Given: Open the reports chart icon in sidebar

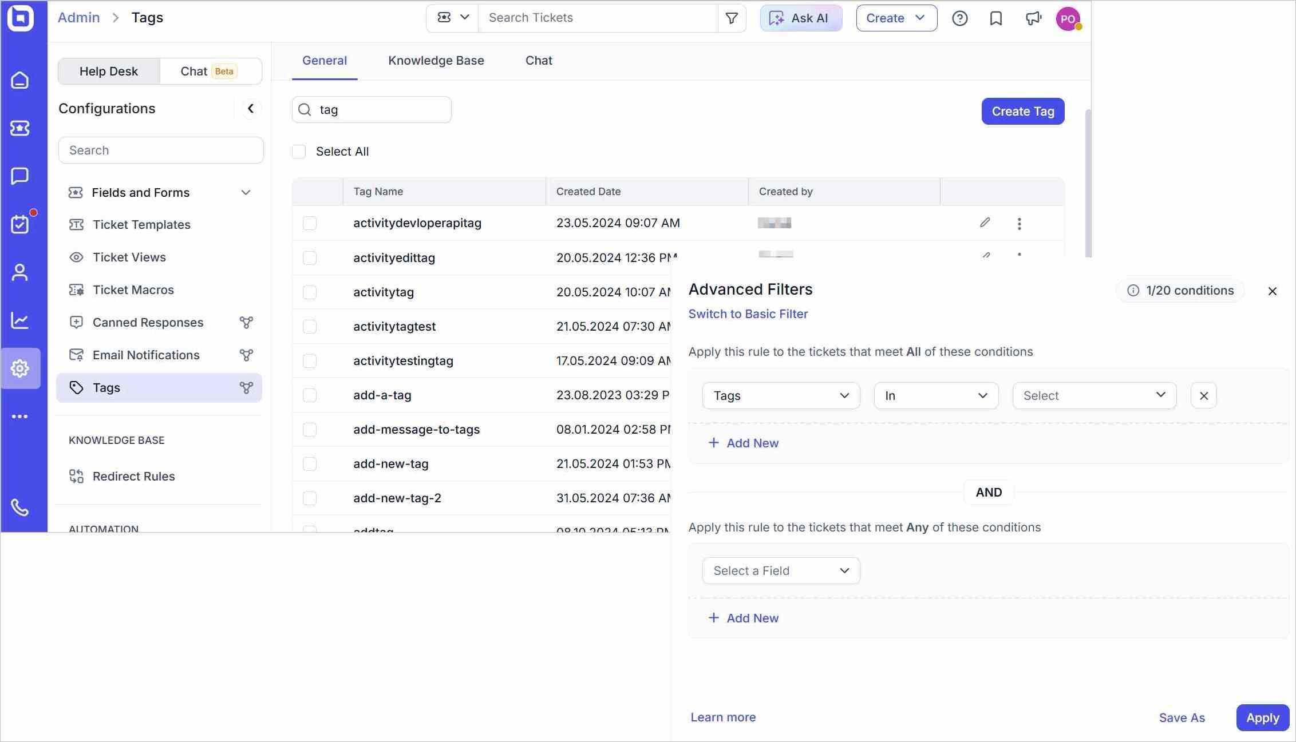Looking at the screenshot, I should tap(20, 320).
